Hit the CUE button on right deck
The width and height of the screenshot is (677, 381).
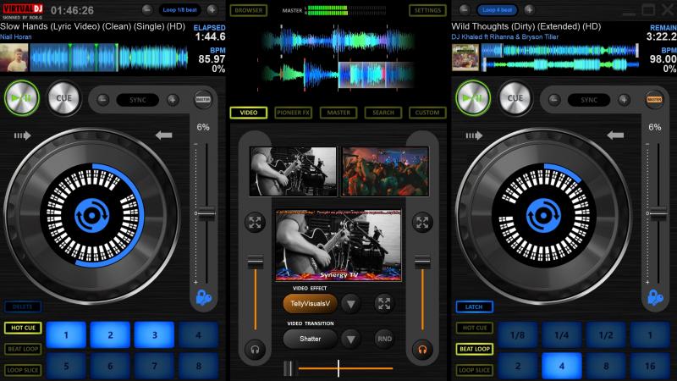pyautogui.click(x=515, y=98)
